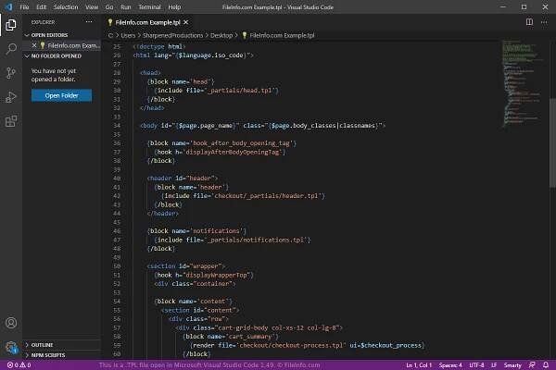Change encoding via UTF-8 indicator

[476, 365]
